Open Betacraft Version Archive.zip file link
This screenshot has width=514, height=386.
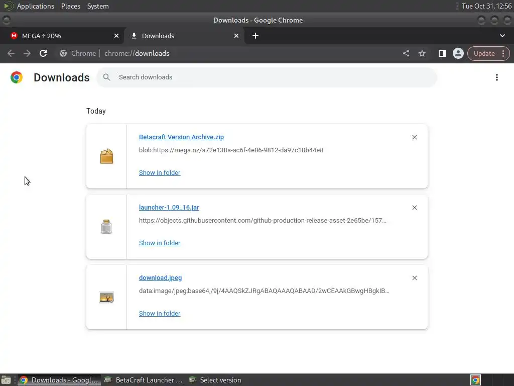pyautogui.click(x=181, y=137)
